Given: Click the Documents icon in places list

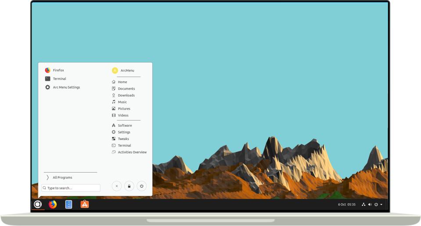Looking at the screenshot, I should tap(114, 88).
